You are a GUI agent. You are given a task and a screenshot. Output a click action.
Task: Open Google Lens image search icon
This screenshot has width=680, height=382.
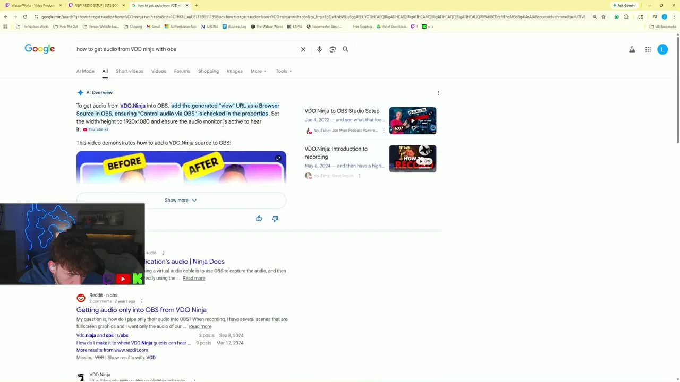click(x=333, y=49)
